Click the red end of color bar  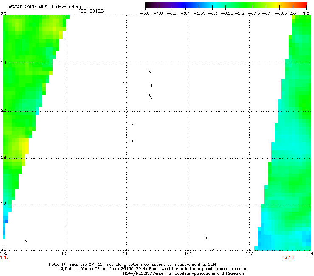(303, 6)
